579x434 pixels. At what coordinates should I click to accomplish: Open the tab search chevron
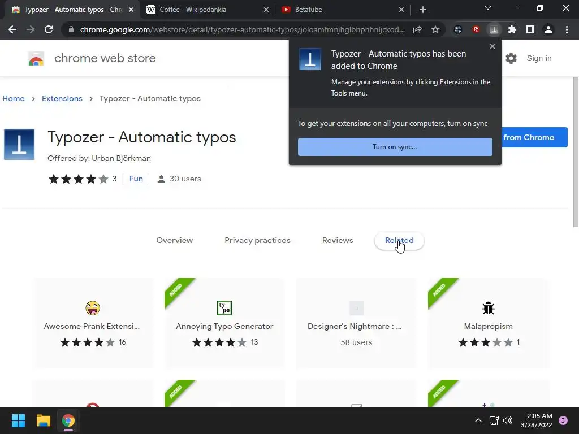(488, 8)
